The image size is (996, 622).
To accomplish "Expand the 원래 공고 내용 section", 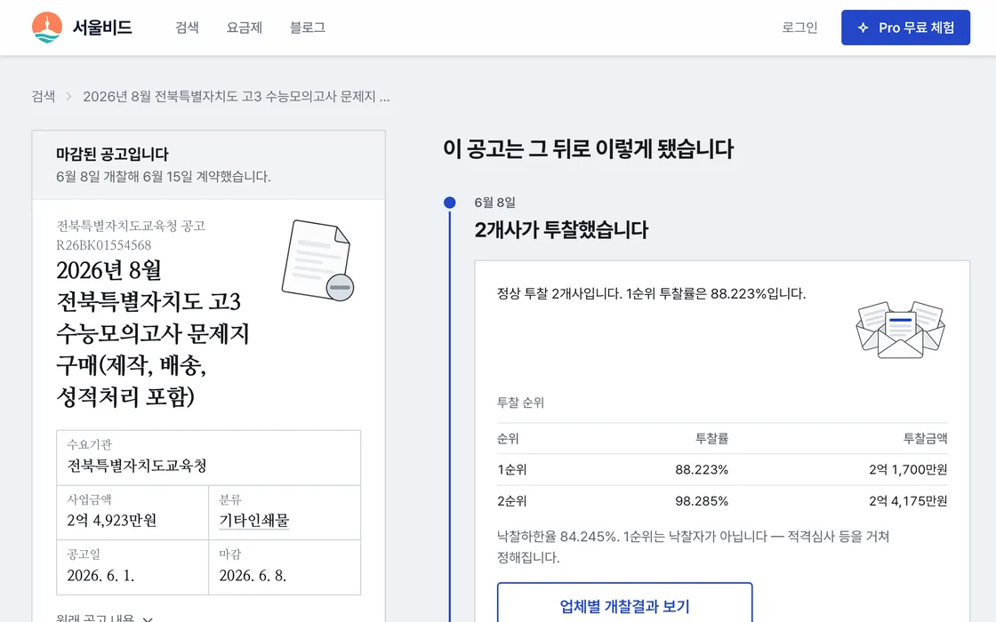I will click(x=105, y=617).
